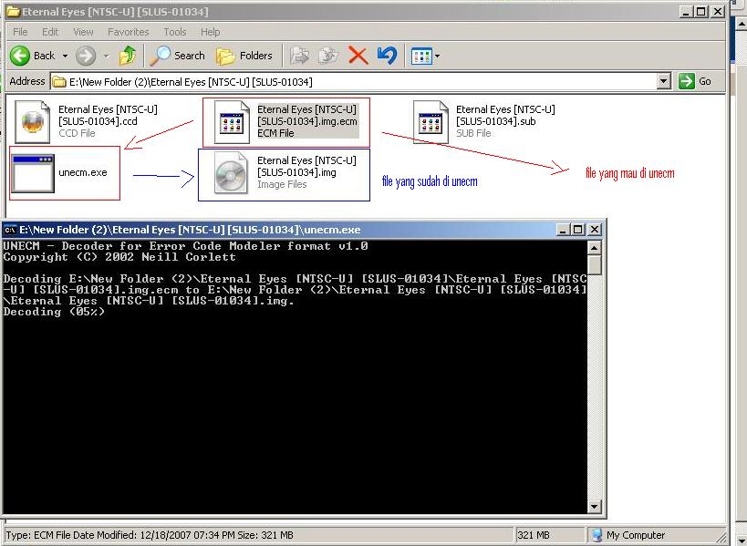Go up one folder level
The image size is (747, 546).
point(127,56)
